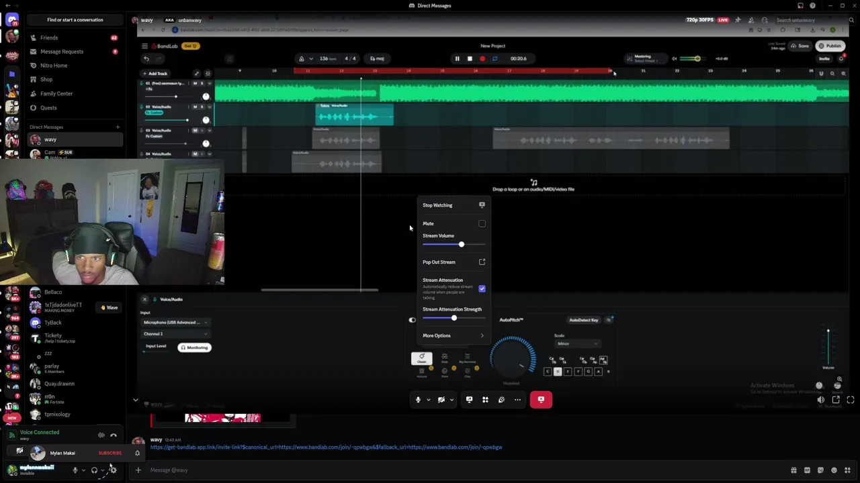The image size is (860, 483).
Task: Select Stop Watching in stream menu
Action: point(452,205)
